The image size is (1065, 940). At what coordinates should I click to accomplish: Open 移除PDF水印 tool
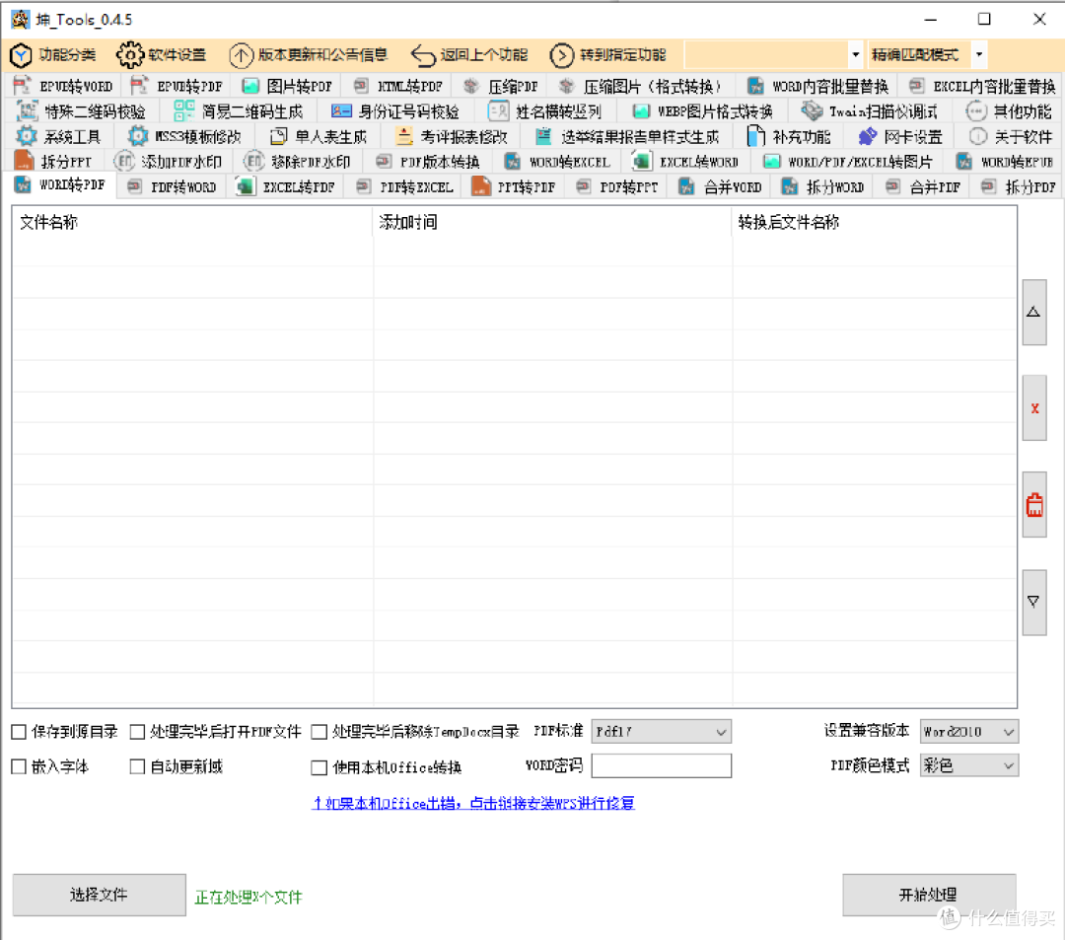(298, 162)
